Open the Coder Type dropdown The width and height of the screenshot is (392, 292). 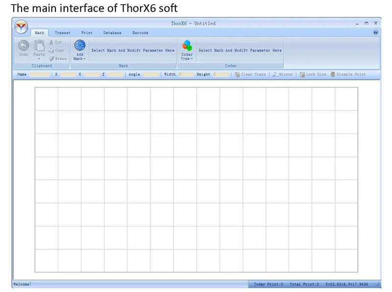(x=187, y=58)
